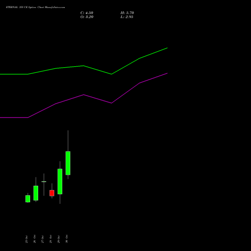The width and height of the screenshot is (251, 251).
Task: Click the "29 Oct" date axis label
Action: [59, 239]
